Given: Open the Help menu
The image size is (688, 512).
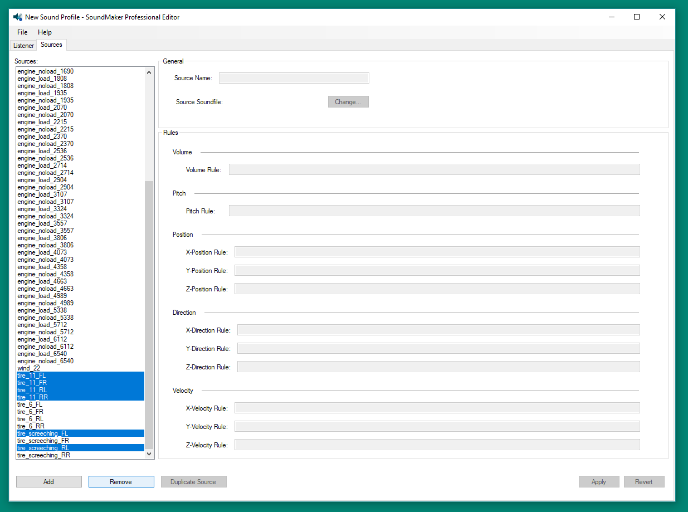Looking at the screenshot, I should coord(45,32).
